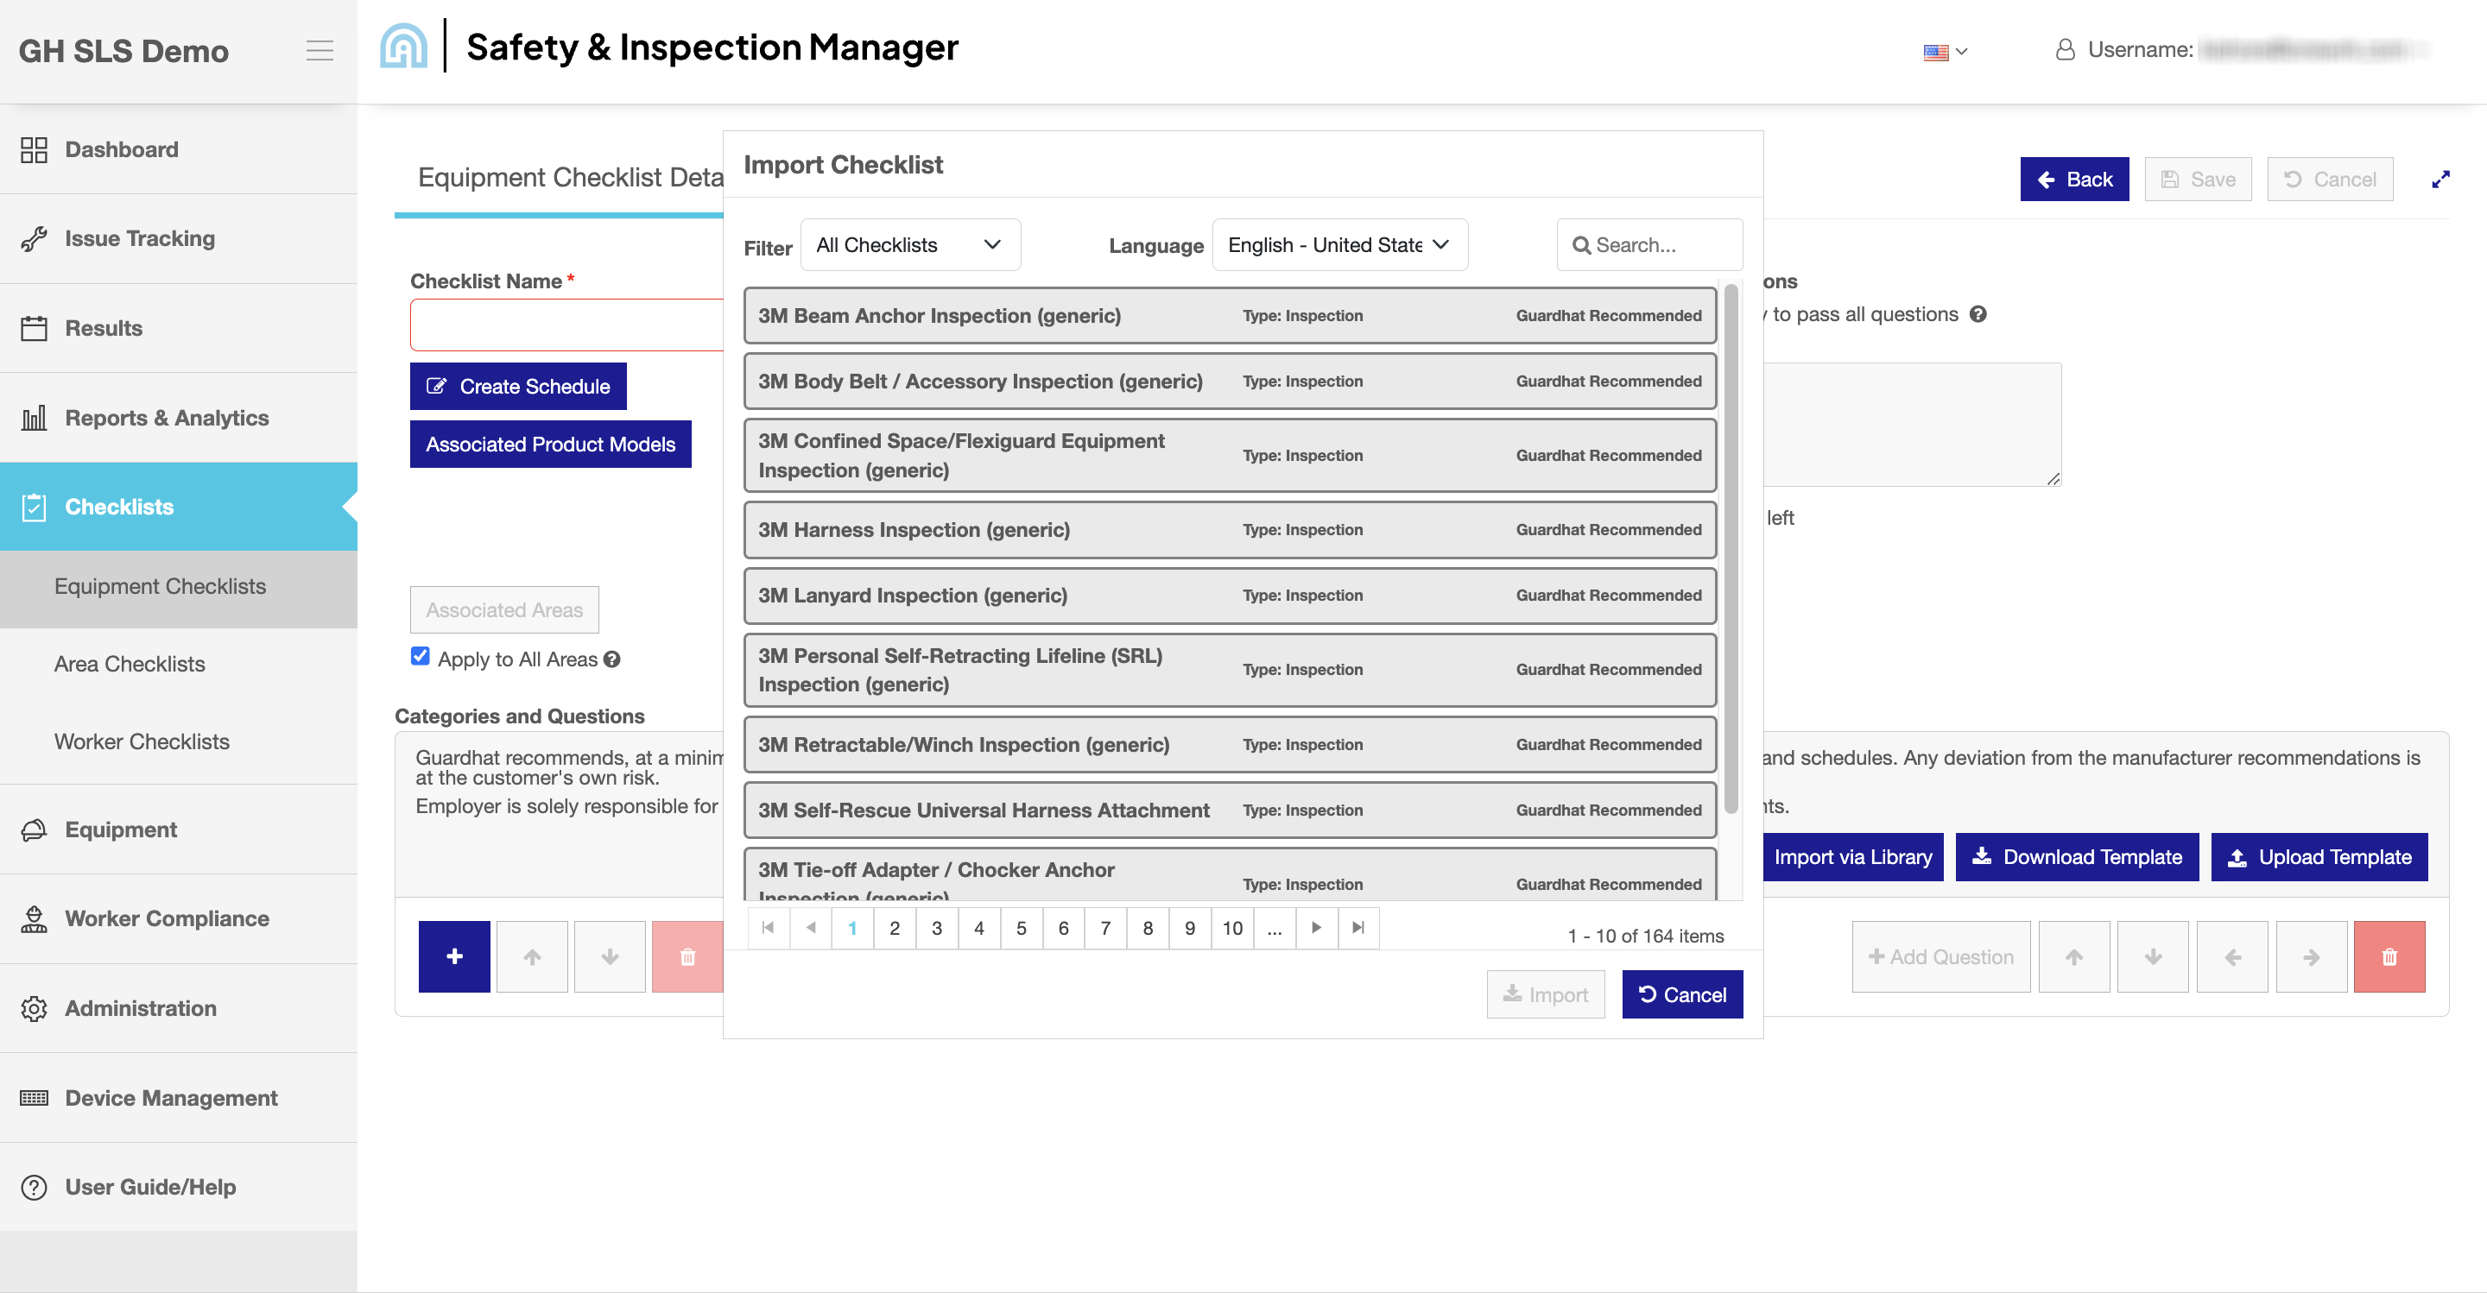Click the Cancel button in Import Checklist dialog

tap(1682, 993)
